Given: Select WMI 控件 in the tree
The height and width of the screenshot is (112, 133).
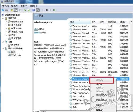Looking at the screenshot, I should [x=16, y=55].
